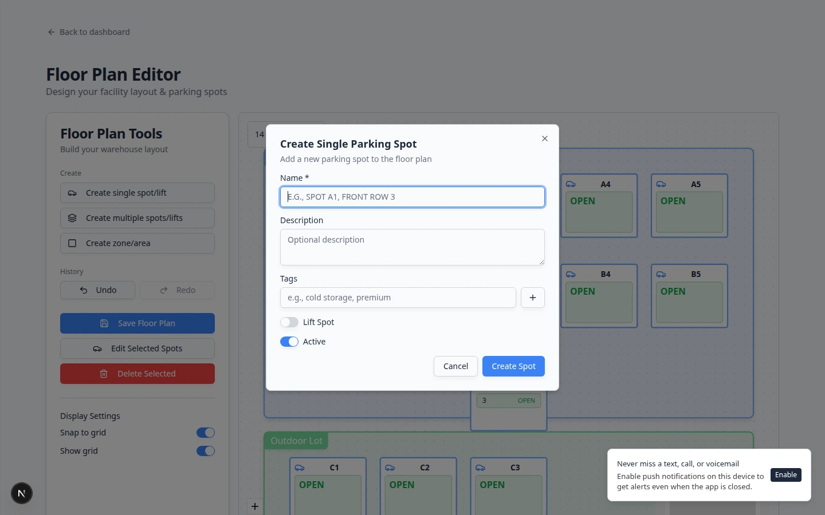Click the Name input field

click(412, 197)
